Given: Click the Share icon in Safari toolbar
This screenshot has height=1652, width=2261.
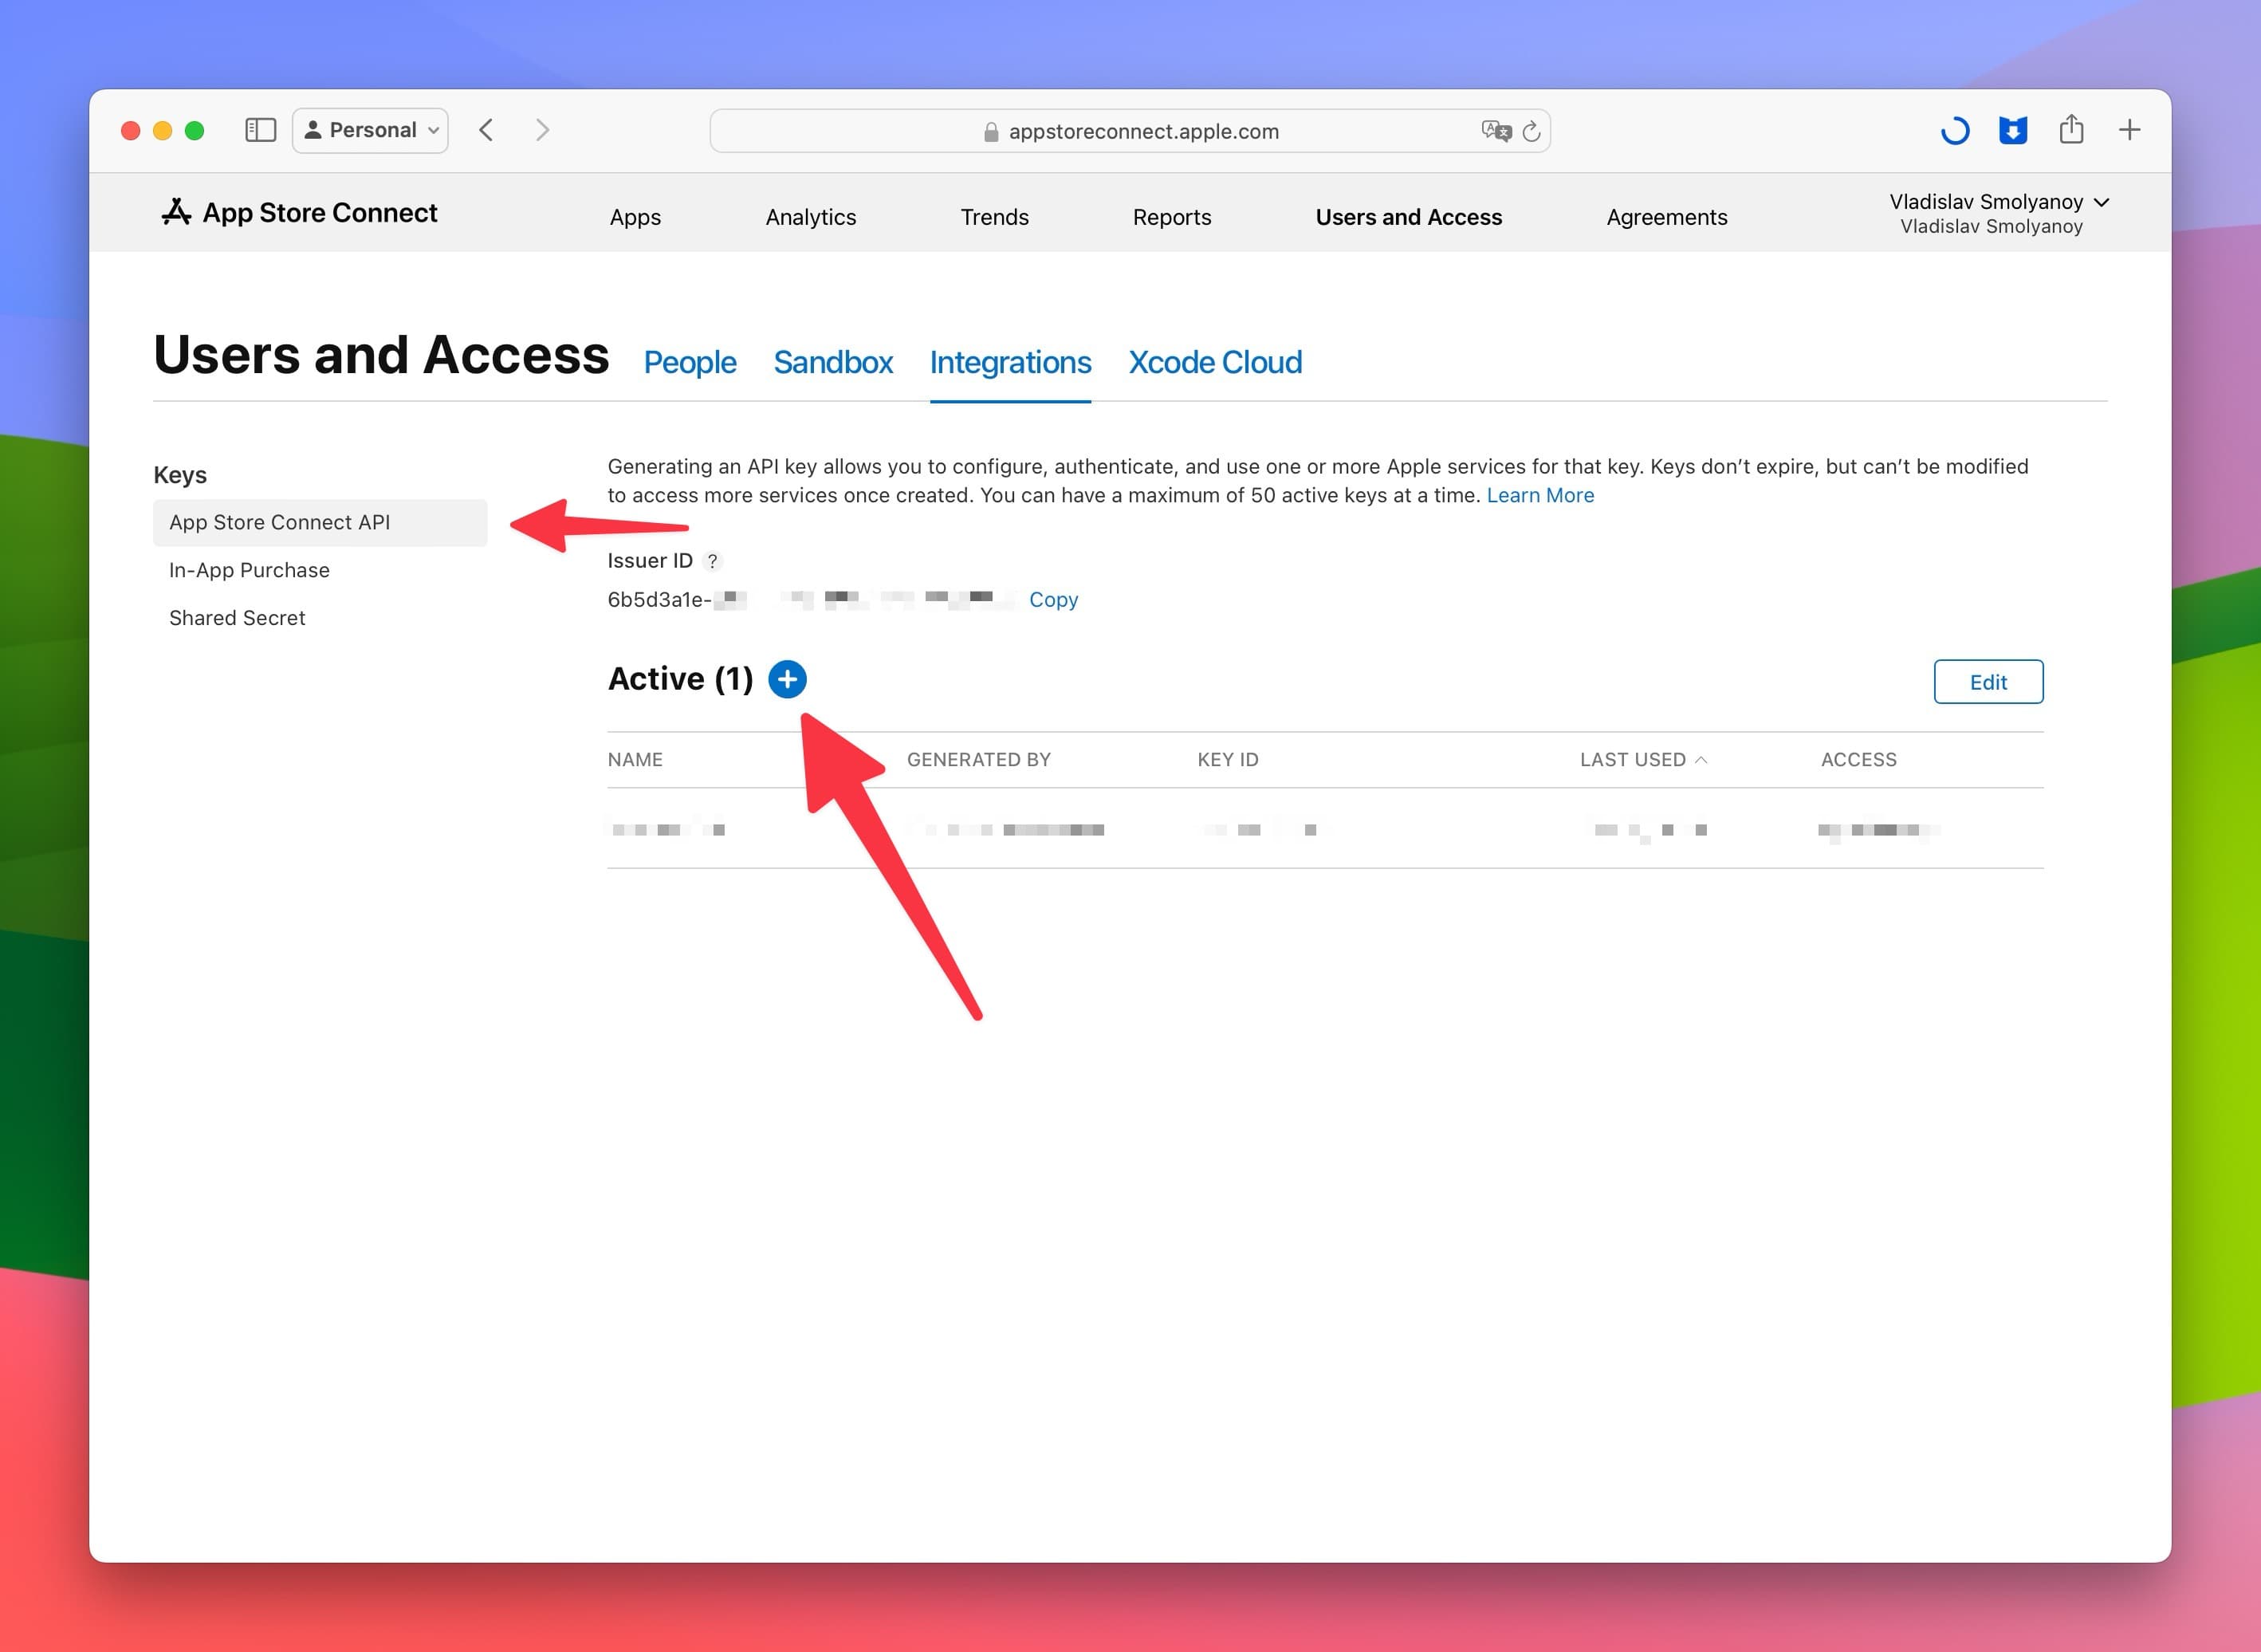Looking at the screenshot, I should pyautogui.click(x=2071, y=129).
